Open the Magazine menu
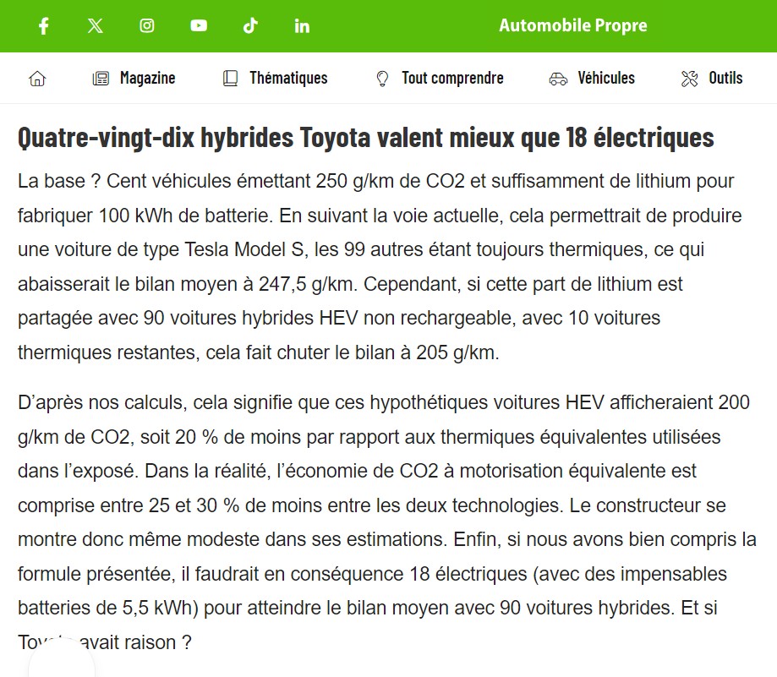The image size is (777, 677). click(147, 78)
